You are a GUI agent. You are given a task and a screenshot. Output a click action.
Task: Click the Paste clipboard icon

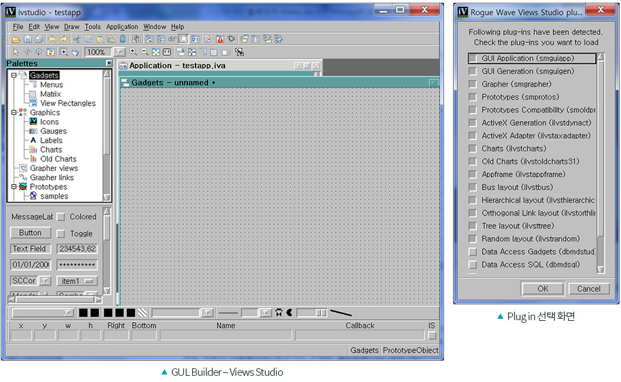[101, 39]
